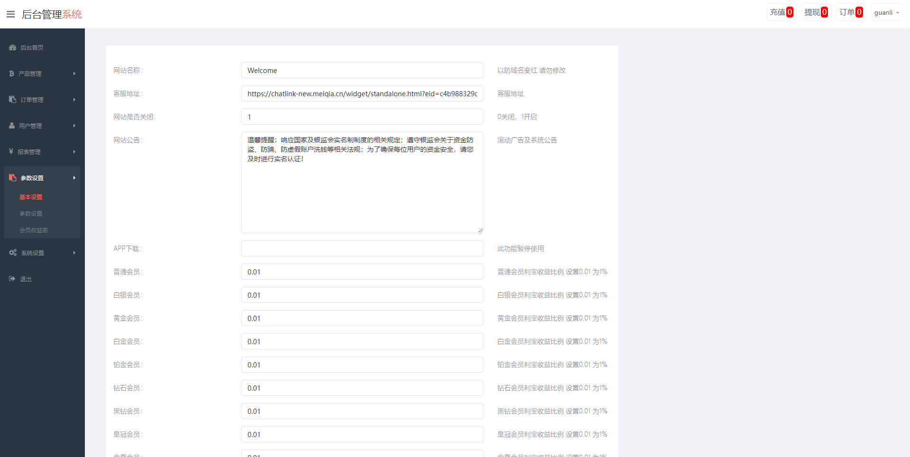Click the 报表管理 reports icon

(x=12, y=152)
